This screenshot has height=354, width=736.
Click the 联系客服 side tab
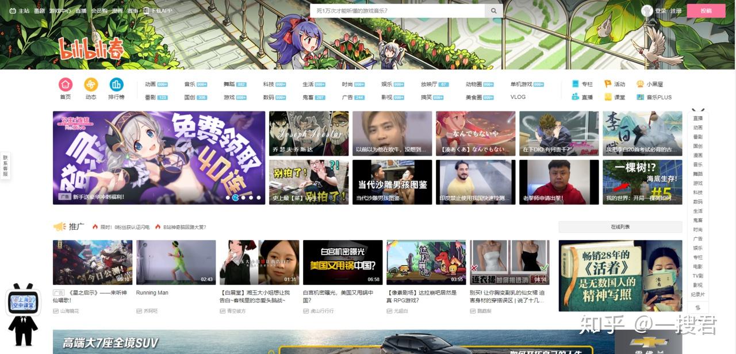click(x=5, y=166)
